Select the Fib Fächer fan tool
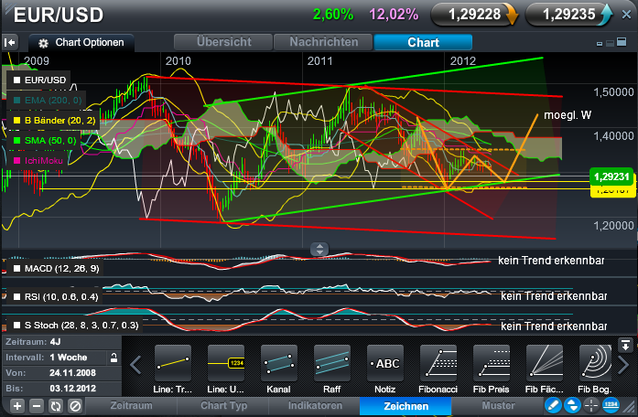 coord(544,369)
